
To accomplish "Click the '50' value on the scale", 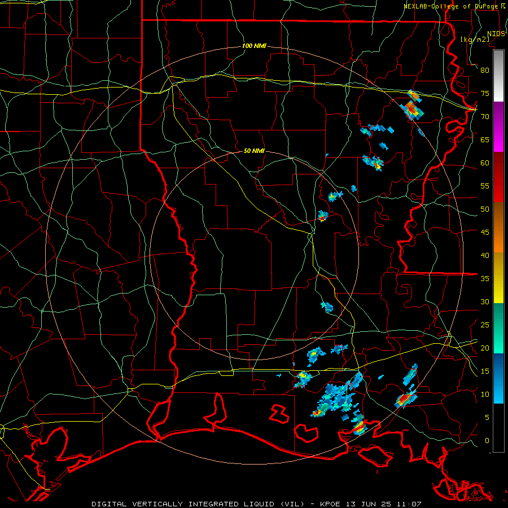I will click(x=485, y=209).
